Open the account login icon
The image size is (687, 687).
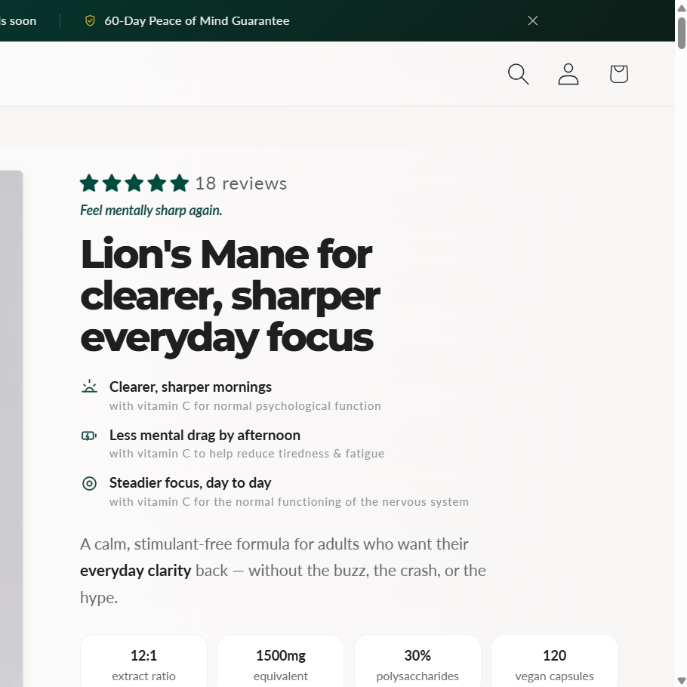click(x=568, y=74)
